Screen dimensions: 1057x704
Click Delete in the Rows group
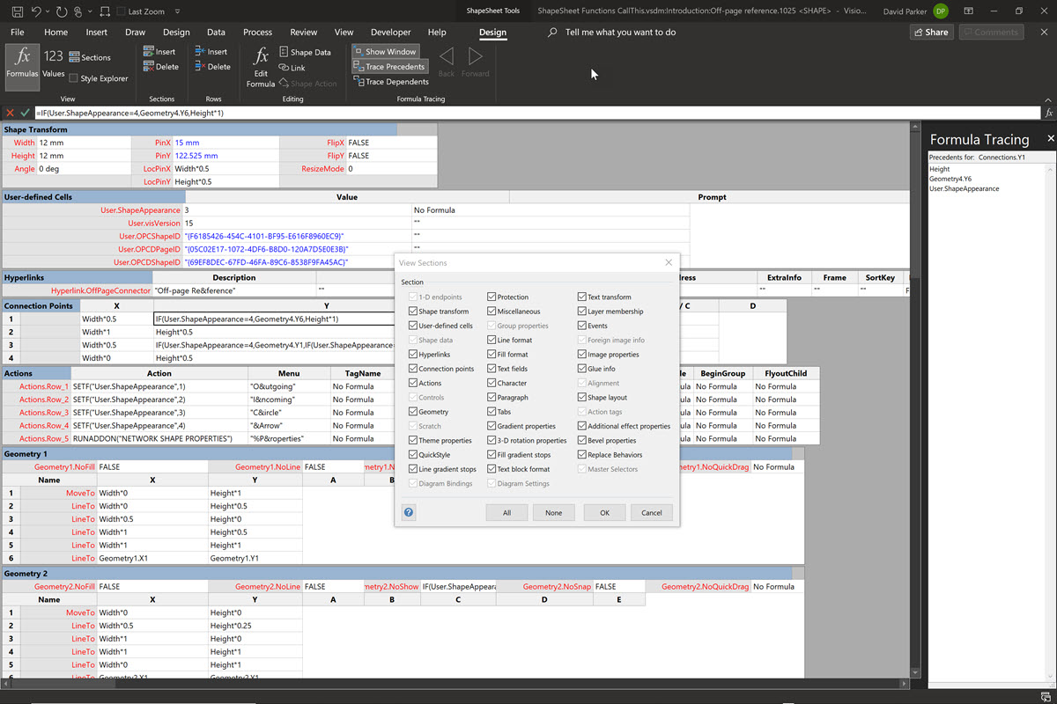212,67
